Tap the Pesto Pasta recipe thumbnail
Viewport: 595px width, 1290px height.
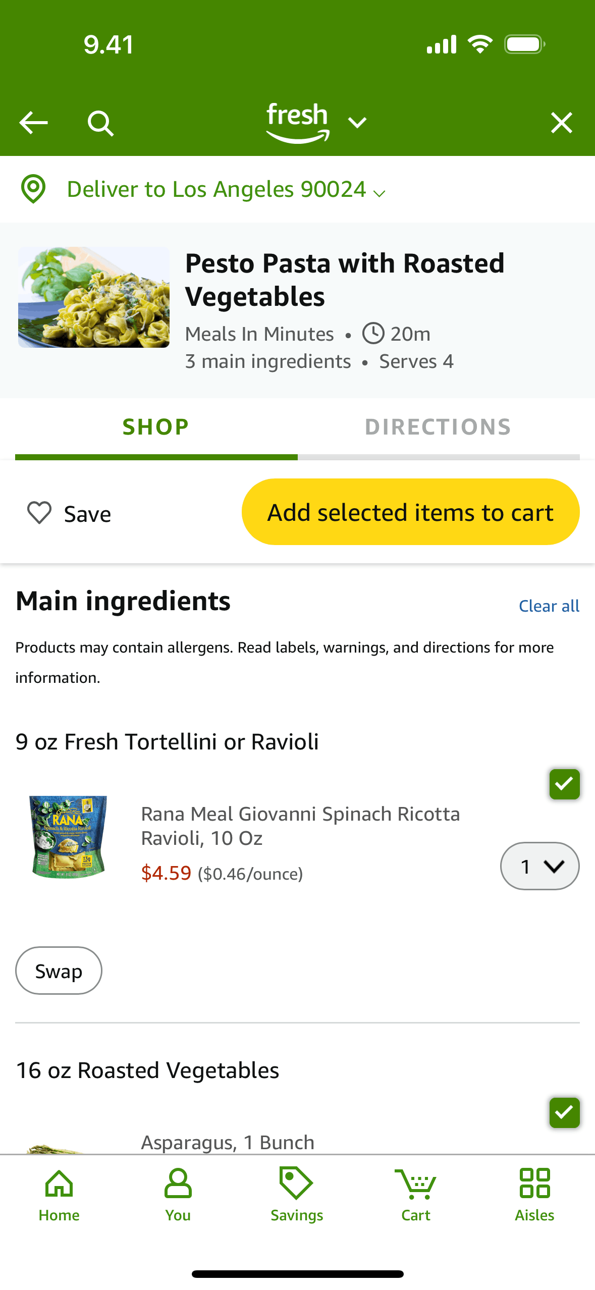click(x=94, y=297)
